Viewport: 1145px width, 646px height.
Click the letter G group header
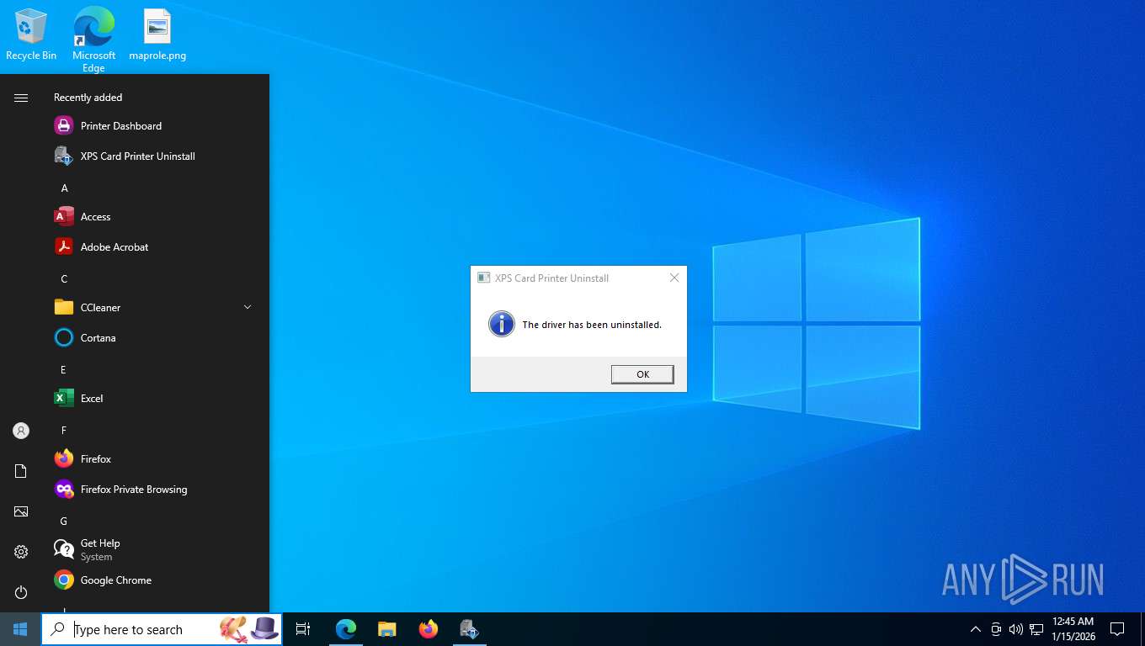tap(63, 522)
